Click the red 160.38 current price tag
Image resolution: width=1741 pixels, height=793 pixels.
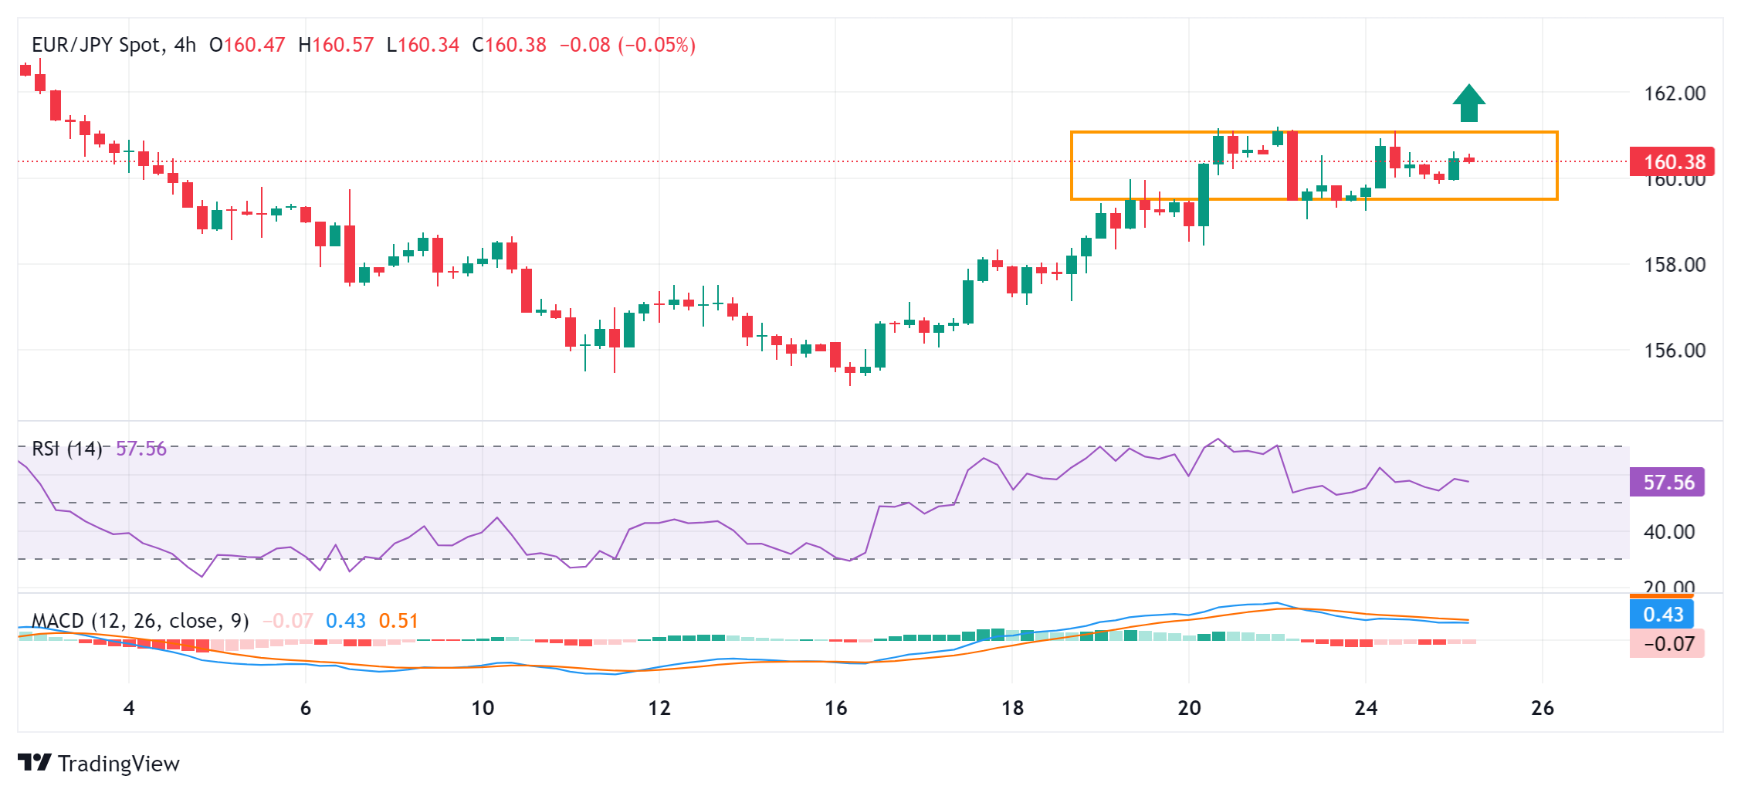tap(1672, 161)
